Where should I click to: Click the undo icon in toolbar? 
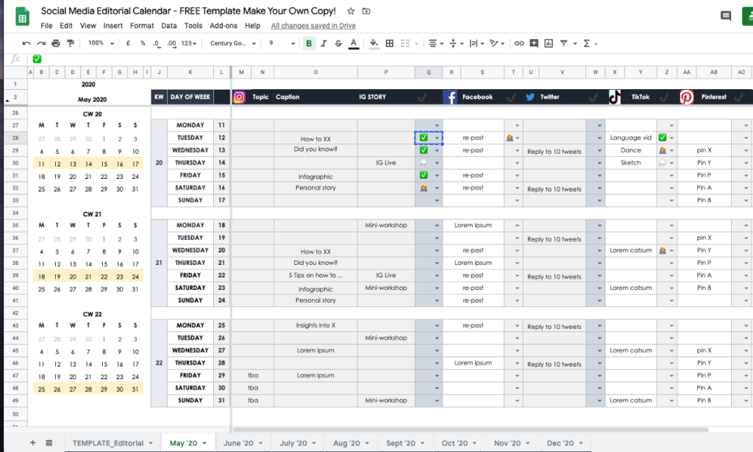coord(26,43)
